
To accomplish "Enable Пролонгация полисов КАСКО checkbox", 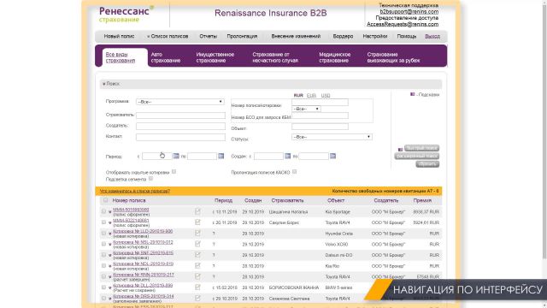I will tap(294, 172).
